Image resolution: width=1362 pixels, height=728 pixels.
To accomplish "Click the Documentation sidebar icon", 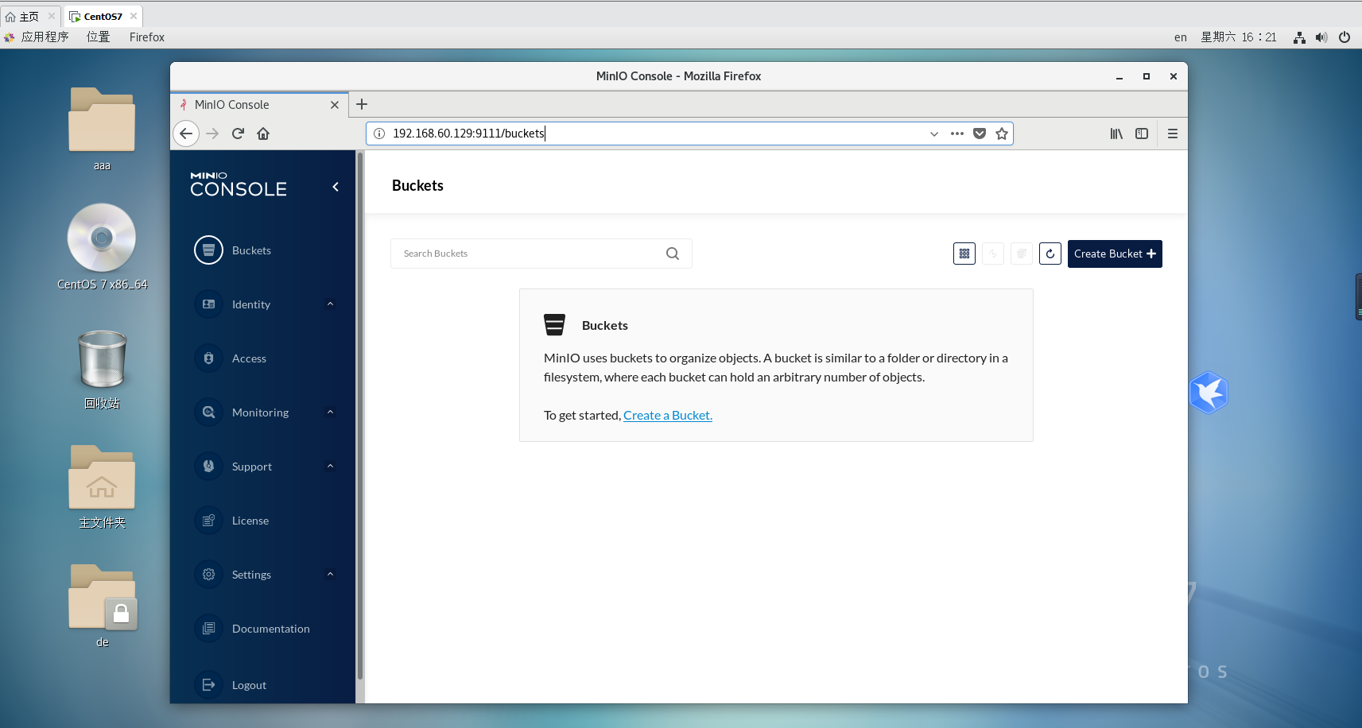I will pos(208,629).
